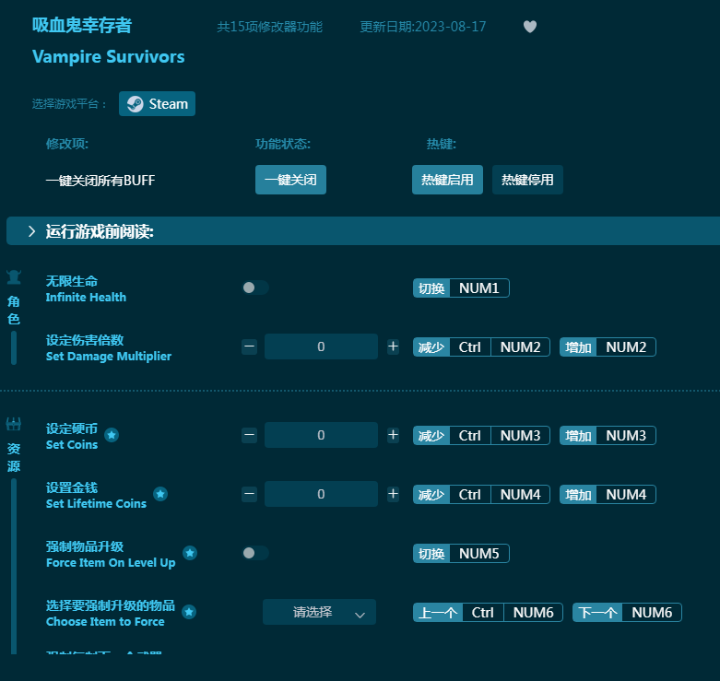
Task: Increase Set Coins with plus button
Action: (393, 435)
